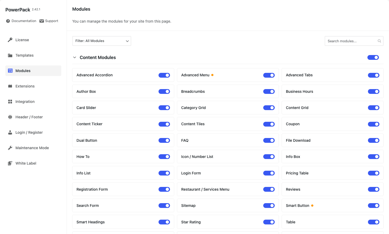The height and width of the screenshot is (234, 389).
Task: Turn off the Author Box module
Action: point(164,91)
